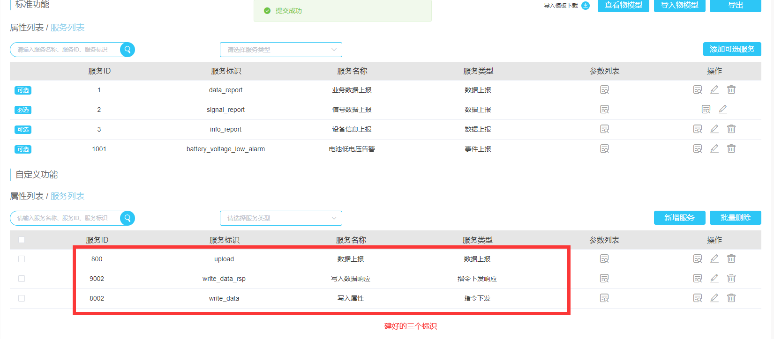
Task: Edit the write_data_rsp service
Action: [x=714, y=279]
